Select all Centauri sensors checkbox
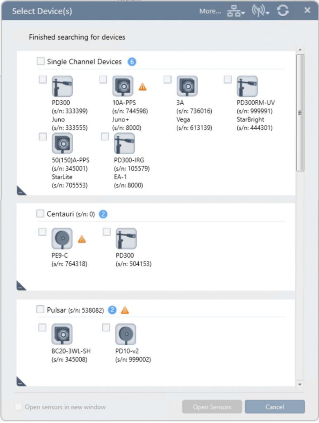The width and height of the screenshot is (319, 423). click(40, 214)
